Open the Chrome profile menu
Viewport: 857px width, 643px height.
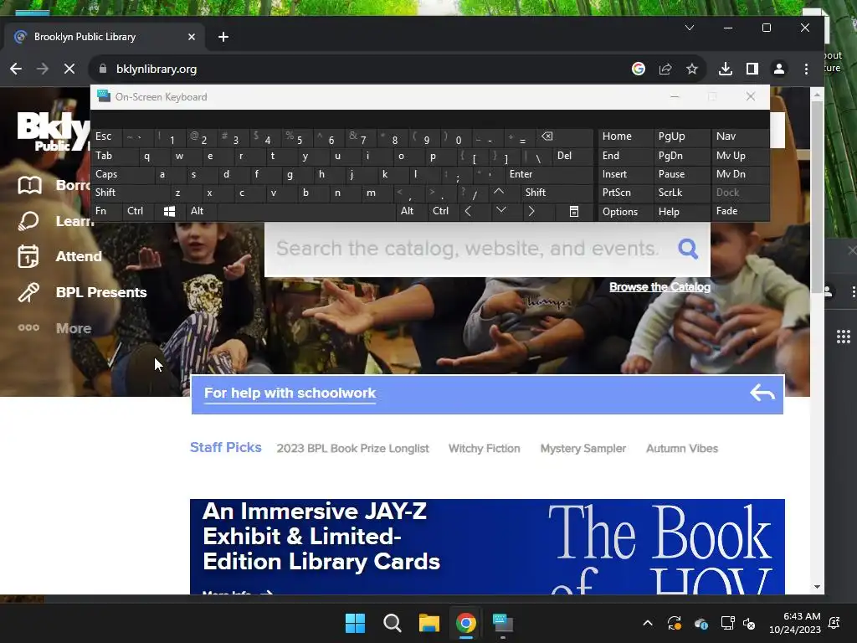click(779, 69)
